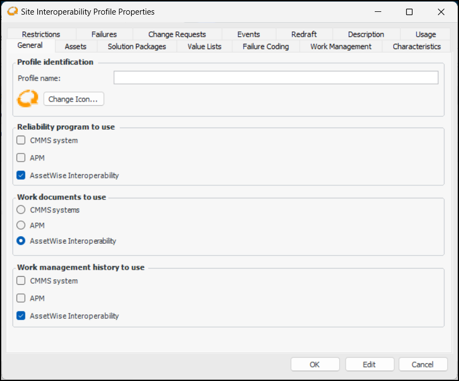The height and width of the screenshot is (381, 459).
Task: Open the Value Lists tab
Action: pos(204,46)
